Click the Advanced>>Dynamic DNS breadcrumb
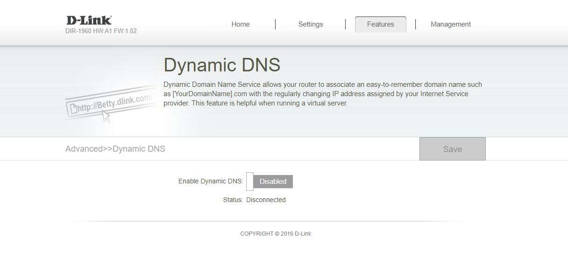Viewport: 568px width, 280px height. [x=115, y=149]
